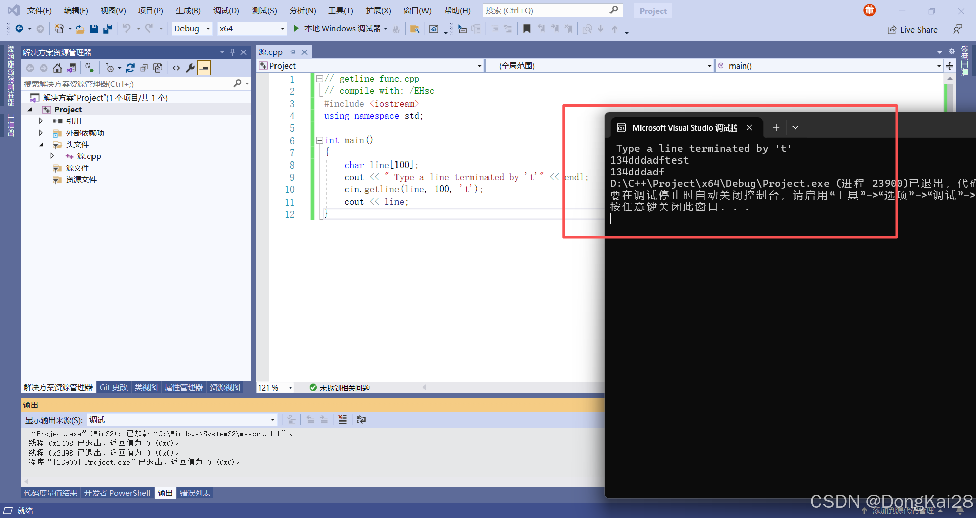Open the 工具(T) menu
The width and height of the screenshot is (976, 518).
341,10
